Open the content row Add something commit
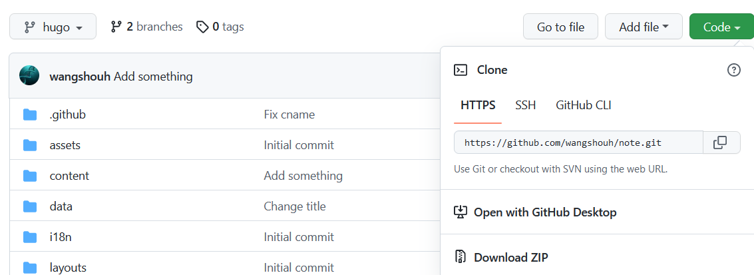Image resolution: width=754 pixels, height=275 pixels. click(303, 176)
